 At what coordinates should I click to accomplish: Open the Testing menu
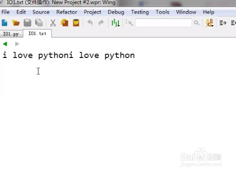tap(140, 12)
